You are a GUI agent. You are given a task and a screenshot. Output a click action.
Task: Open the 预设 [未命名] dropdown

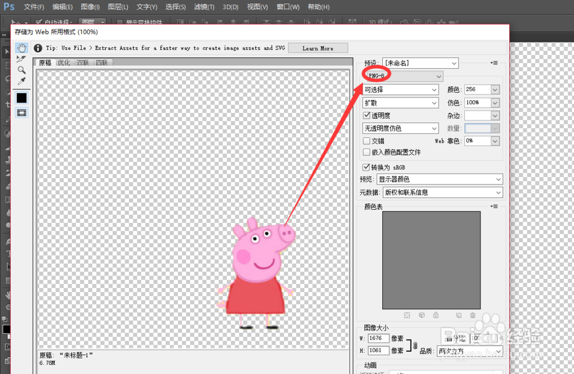pos(420,63)
